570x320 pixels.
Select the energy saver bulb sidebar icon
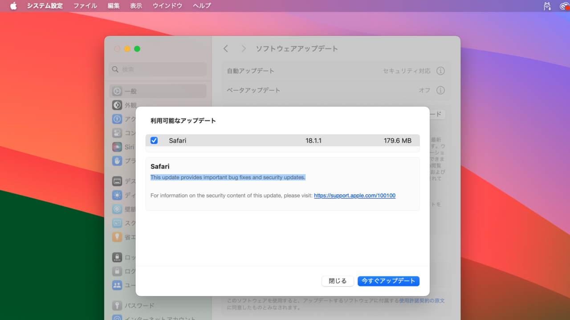pyautogui.click(x=117, y=236)
